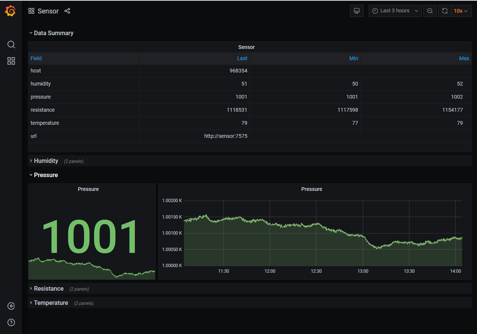Open the help question mark icon
This screenshot has height=334, width=477.
pyautogui.click(x=11, y=322)
